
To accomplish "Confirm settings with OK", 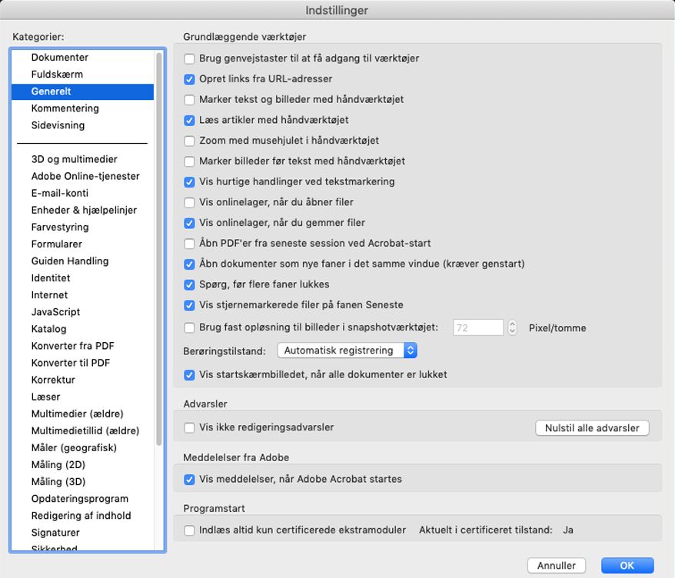I will pyautogui.click(x=626, y=565).
